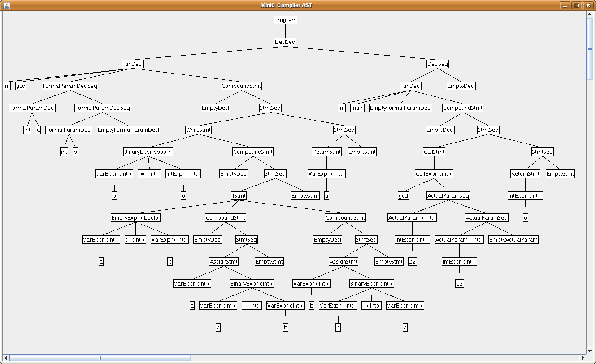
Task: Select the integer literal 12 node
Action: tap(459, 284)
